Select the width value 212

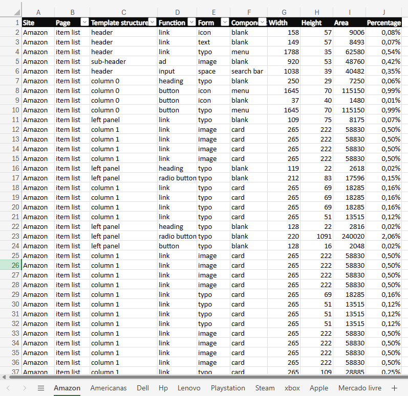(284, 178)
